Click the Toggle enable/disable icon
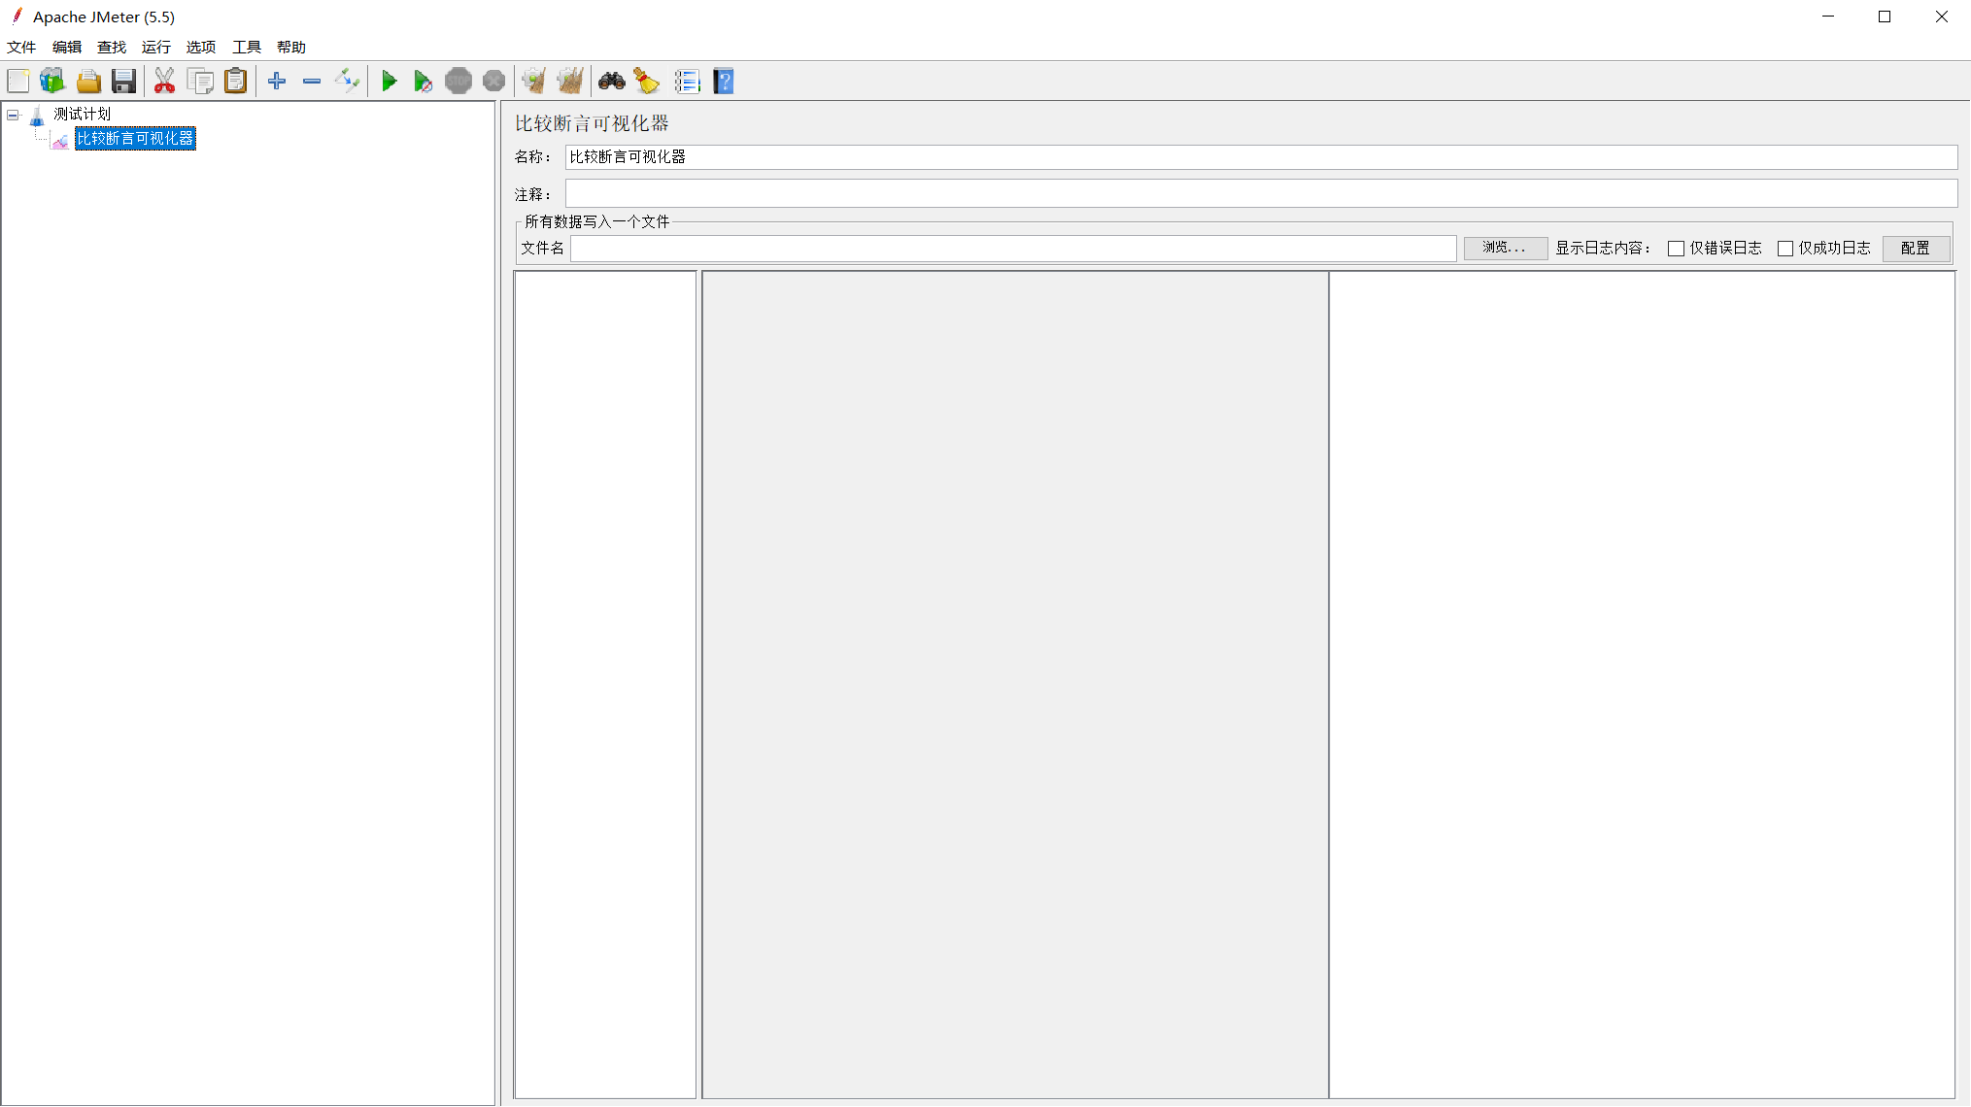This screenshot has height=1107, width=1971. [x=347, y=82]
